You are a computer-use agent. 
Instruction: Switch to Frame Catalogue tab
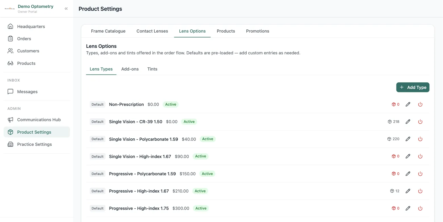tap(108, 31)
